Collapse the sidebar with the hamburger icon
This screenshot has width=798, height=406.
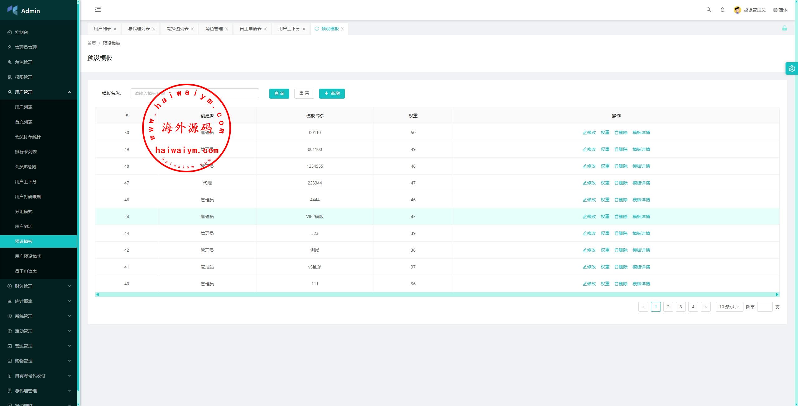pyautogui.click(x=98, y=9)
